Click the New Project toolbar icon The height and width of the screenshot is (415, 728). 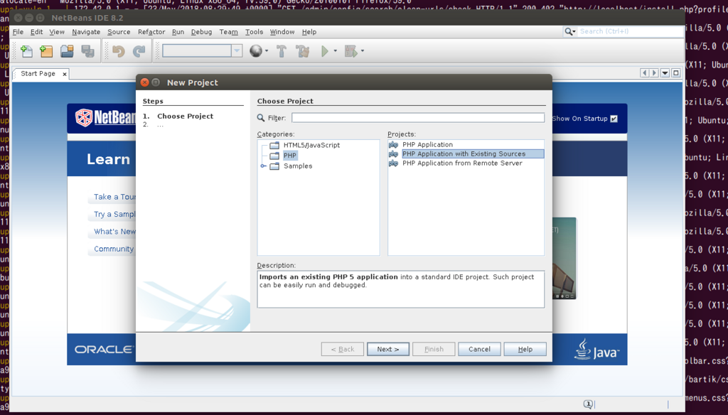tap(46, 50)
